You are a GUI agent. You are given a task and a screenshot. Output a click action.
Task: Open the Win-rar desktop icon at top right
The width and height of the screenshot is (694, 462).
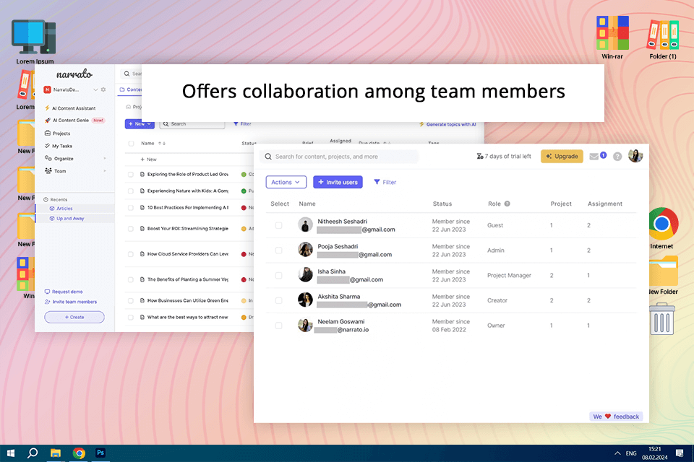pyautogui.click(x=612, y=38)
